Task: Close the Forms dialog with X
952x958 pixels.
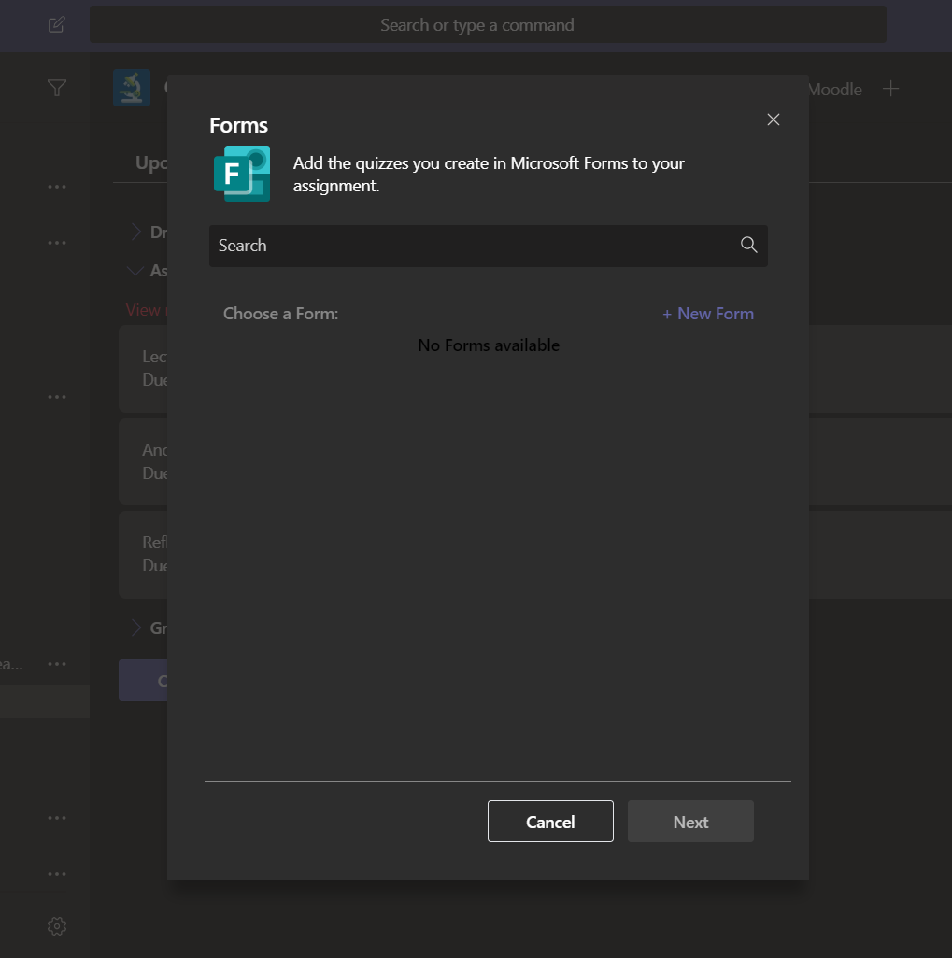Action: click(x=773, y=120)
